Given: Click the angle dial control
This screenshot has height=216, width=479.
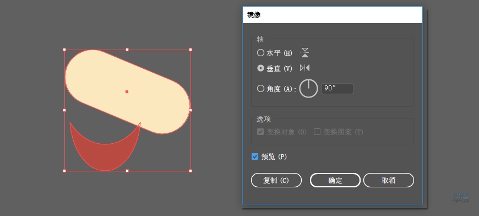Looking at the screenshot, I should pyautogui.click(x=308, y=89).
